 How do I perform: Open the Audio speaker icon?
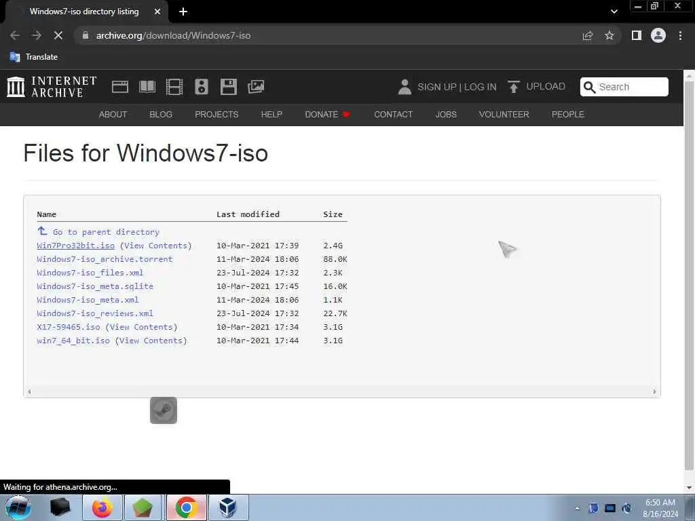[x=201, y=87]
